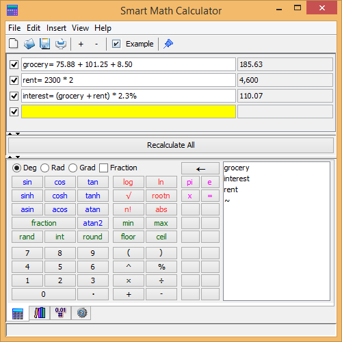Select 'rent' in the variables list
This screenshot has width=342, height=342.
coord(231,189)
